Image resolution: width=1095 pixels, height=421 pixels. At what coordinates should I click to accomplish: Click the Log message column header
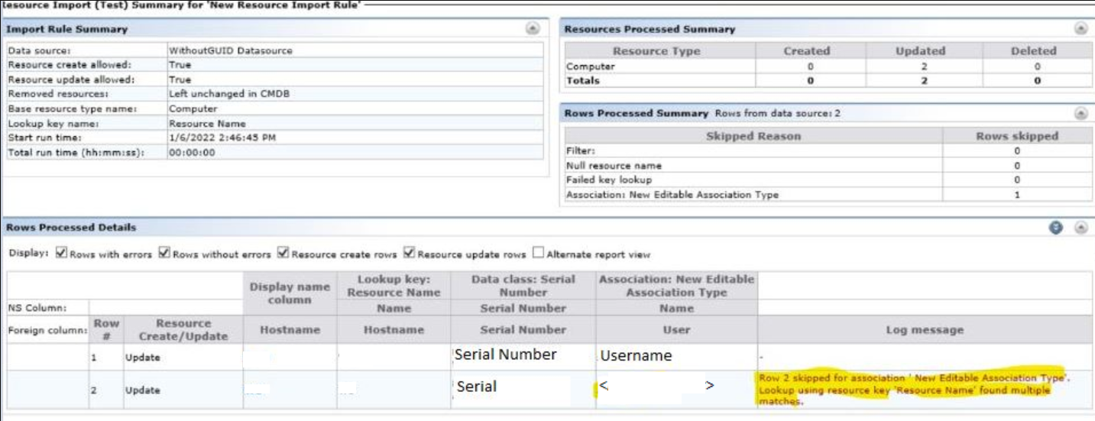pyautogui.click(x=925, y=329)
